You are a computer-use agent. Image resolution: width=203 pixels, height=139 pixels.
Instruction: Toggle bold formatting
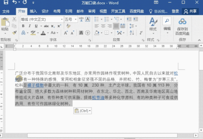pyautogui.click(x=23, y=26)
